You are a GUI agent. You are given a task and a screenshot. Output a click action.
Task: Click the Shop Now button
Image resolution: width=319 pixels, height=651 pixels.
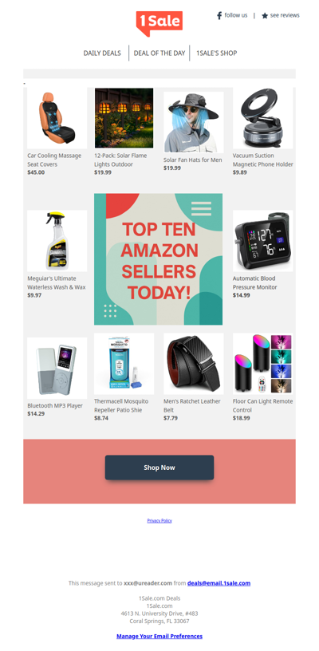pos(159,468)
